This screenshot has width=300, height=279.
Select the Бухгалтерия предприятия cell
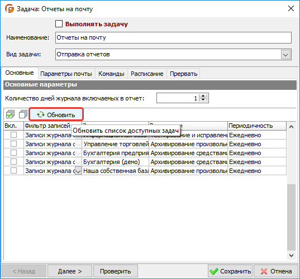[116, 153]
